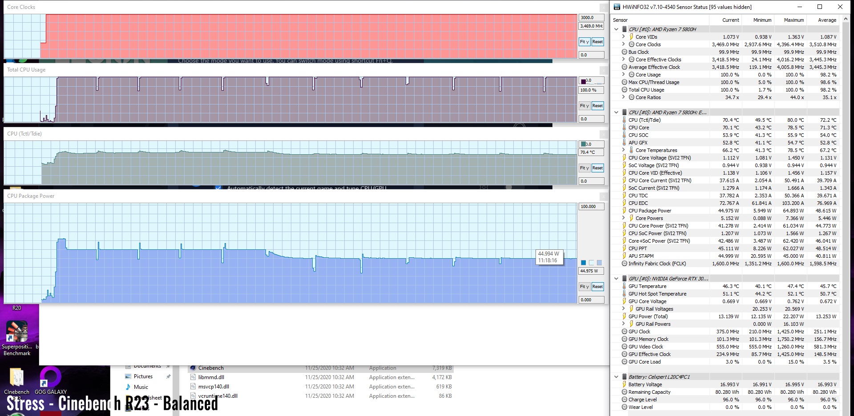
Task: Collapse the Battery Celxpert sensor section
Action: (x=616, y=377)
